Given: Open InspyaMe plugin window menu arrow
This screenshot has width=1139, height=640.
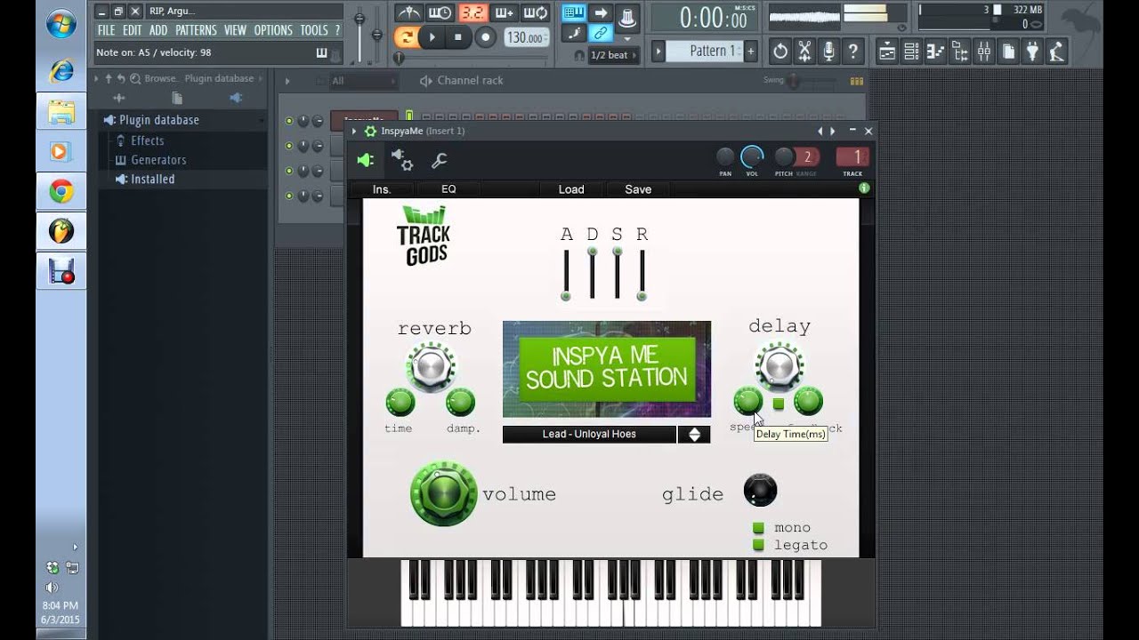Looking at the screenshot, I should [354, 132].
